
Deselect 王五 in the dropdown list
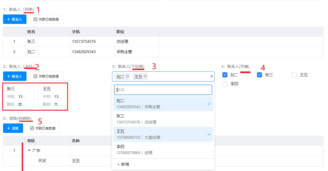pos(163,134)
